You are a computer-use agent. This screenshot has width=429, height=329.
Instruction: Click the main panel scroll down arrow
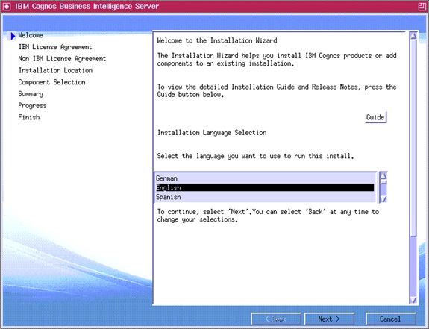[x=413, y=300]
